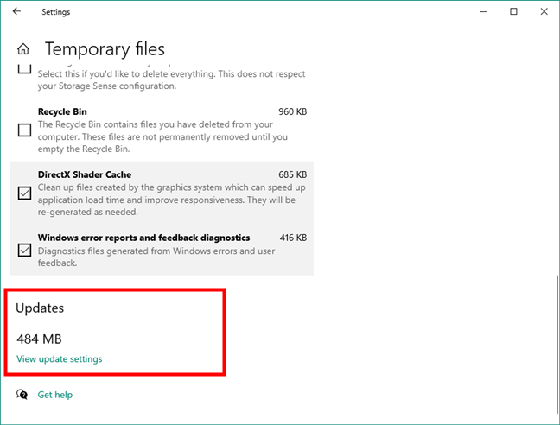Tick the partially visible delete-everything checkbox
Image resolution: width=560 pixels, height=425 pixels.
[24, 69]
